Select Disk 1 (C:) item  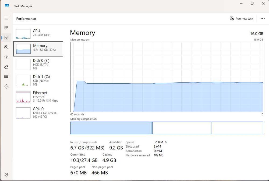(x=38, y=80)
